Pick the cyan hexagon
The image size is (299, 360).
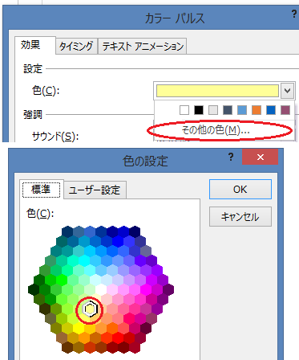(x=84, y=260)
